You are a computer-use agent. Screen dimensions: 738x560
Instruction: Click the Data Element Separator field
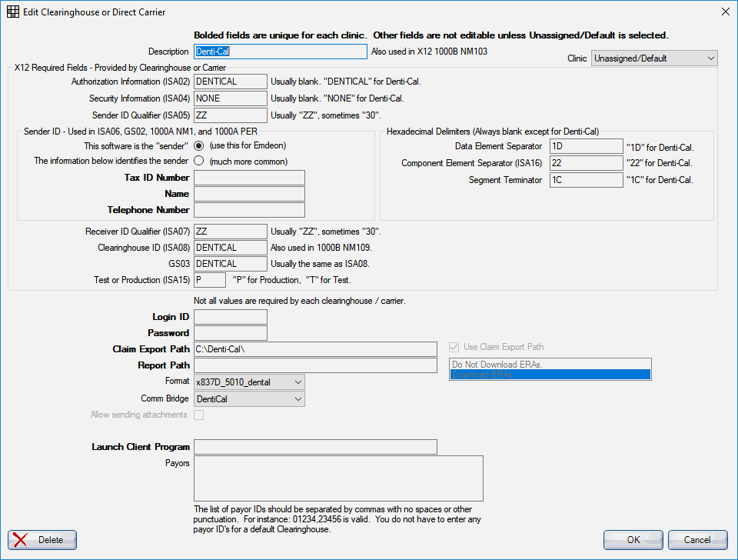tap(587, 146)
